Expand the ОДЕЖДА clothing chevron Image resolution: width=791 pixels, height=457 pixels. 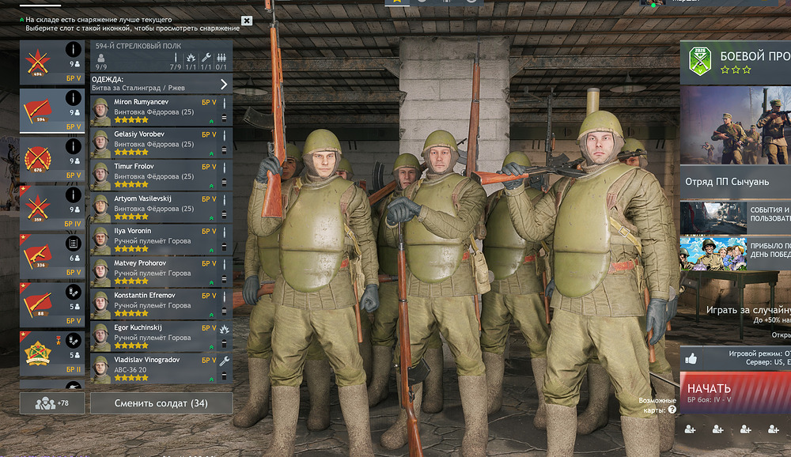tap(224, 85)
